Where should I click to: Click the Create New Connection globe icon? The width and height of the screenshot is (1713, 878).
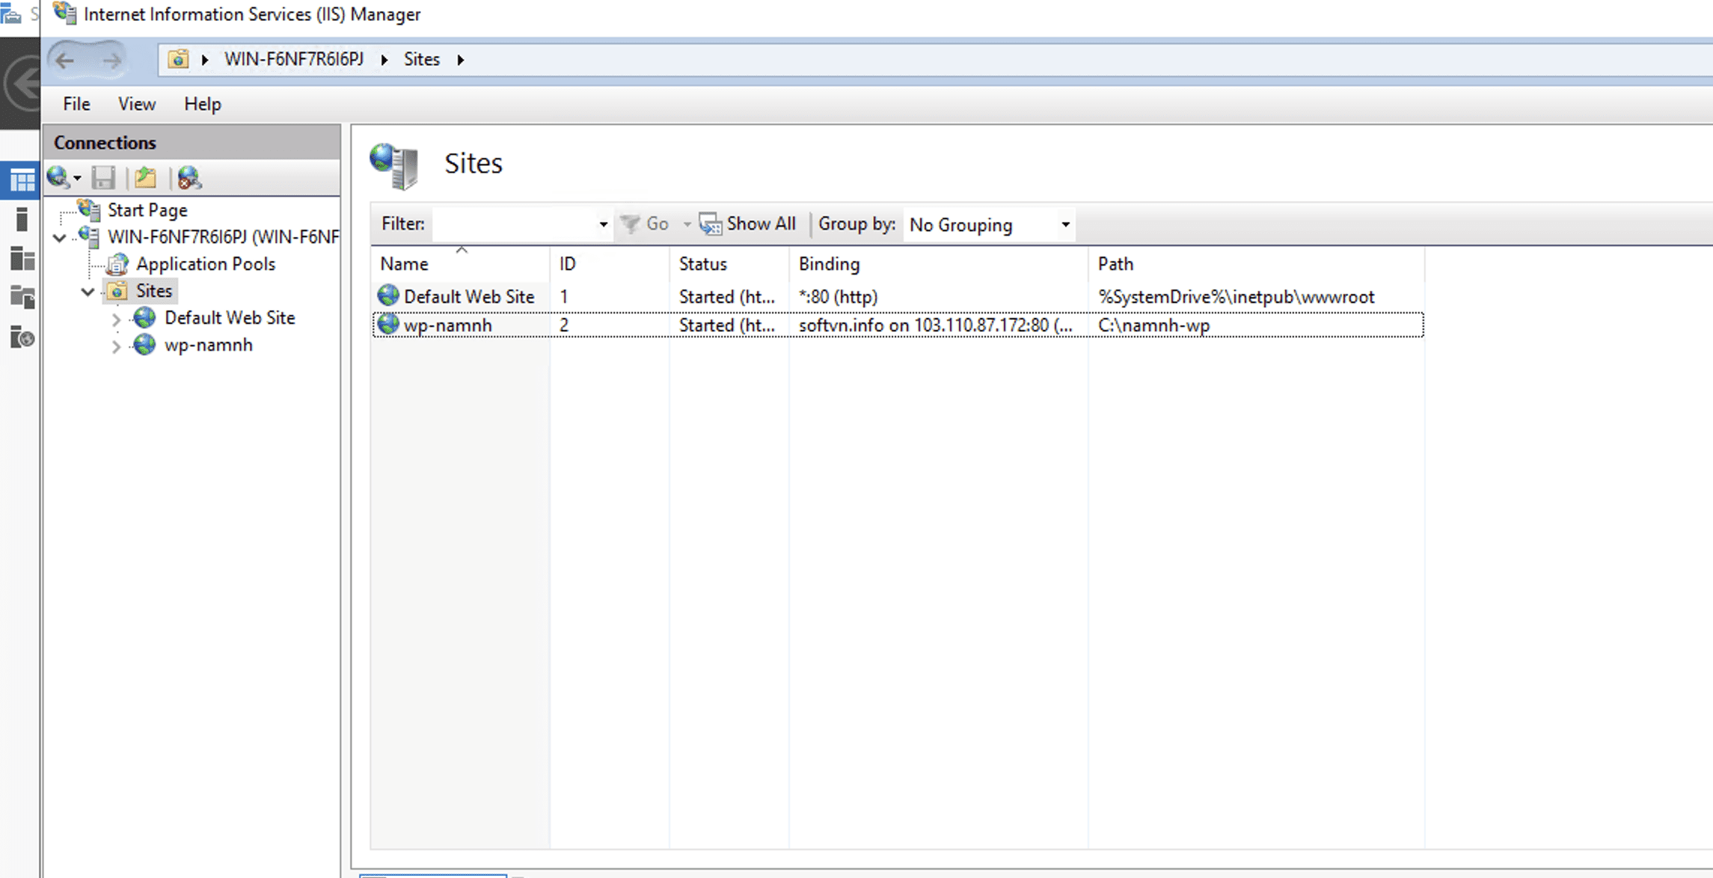click(59, 178)
